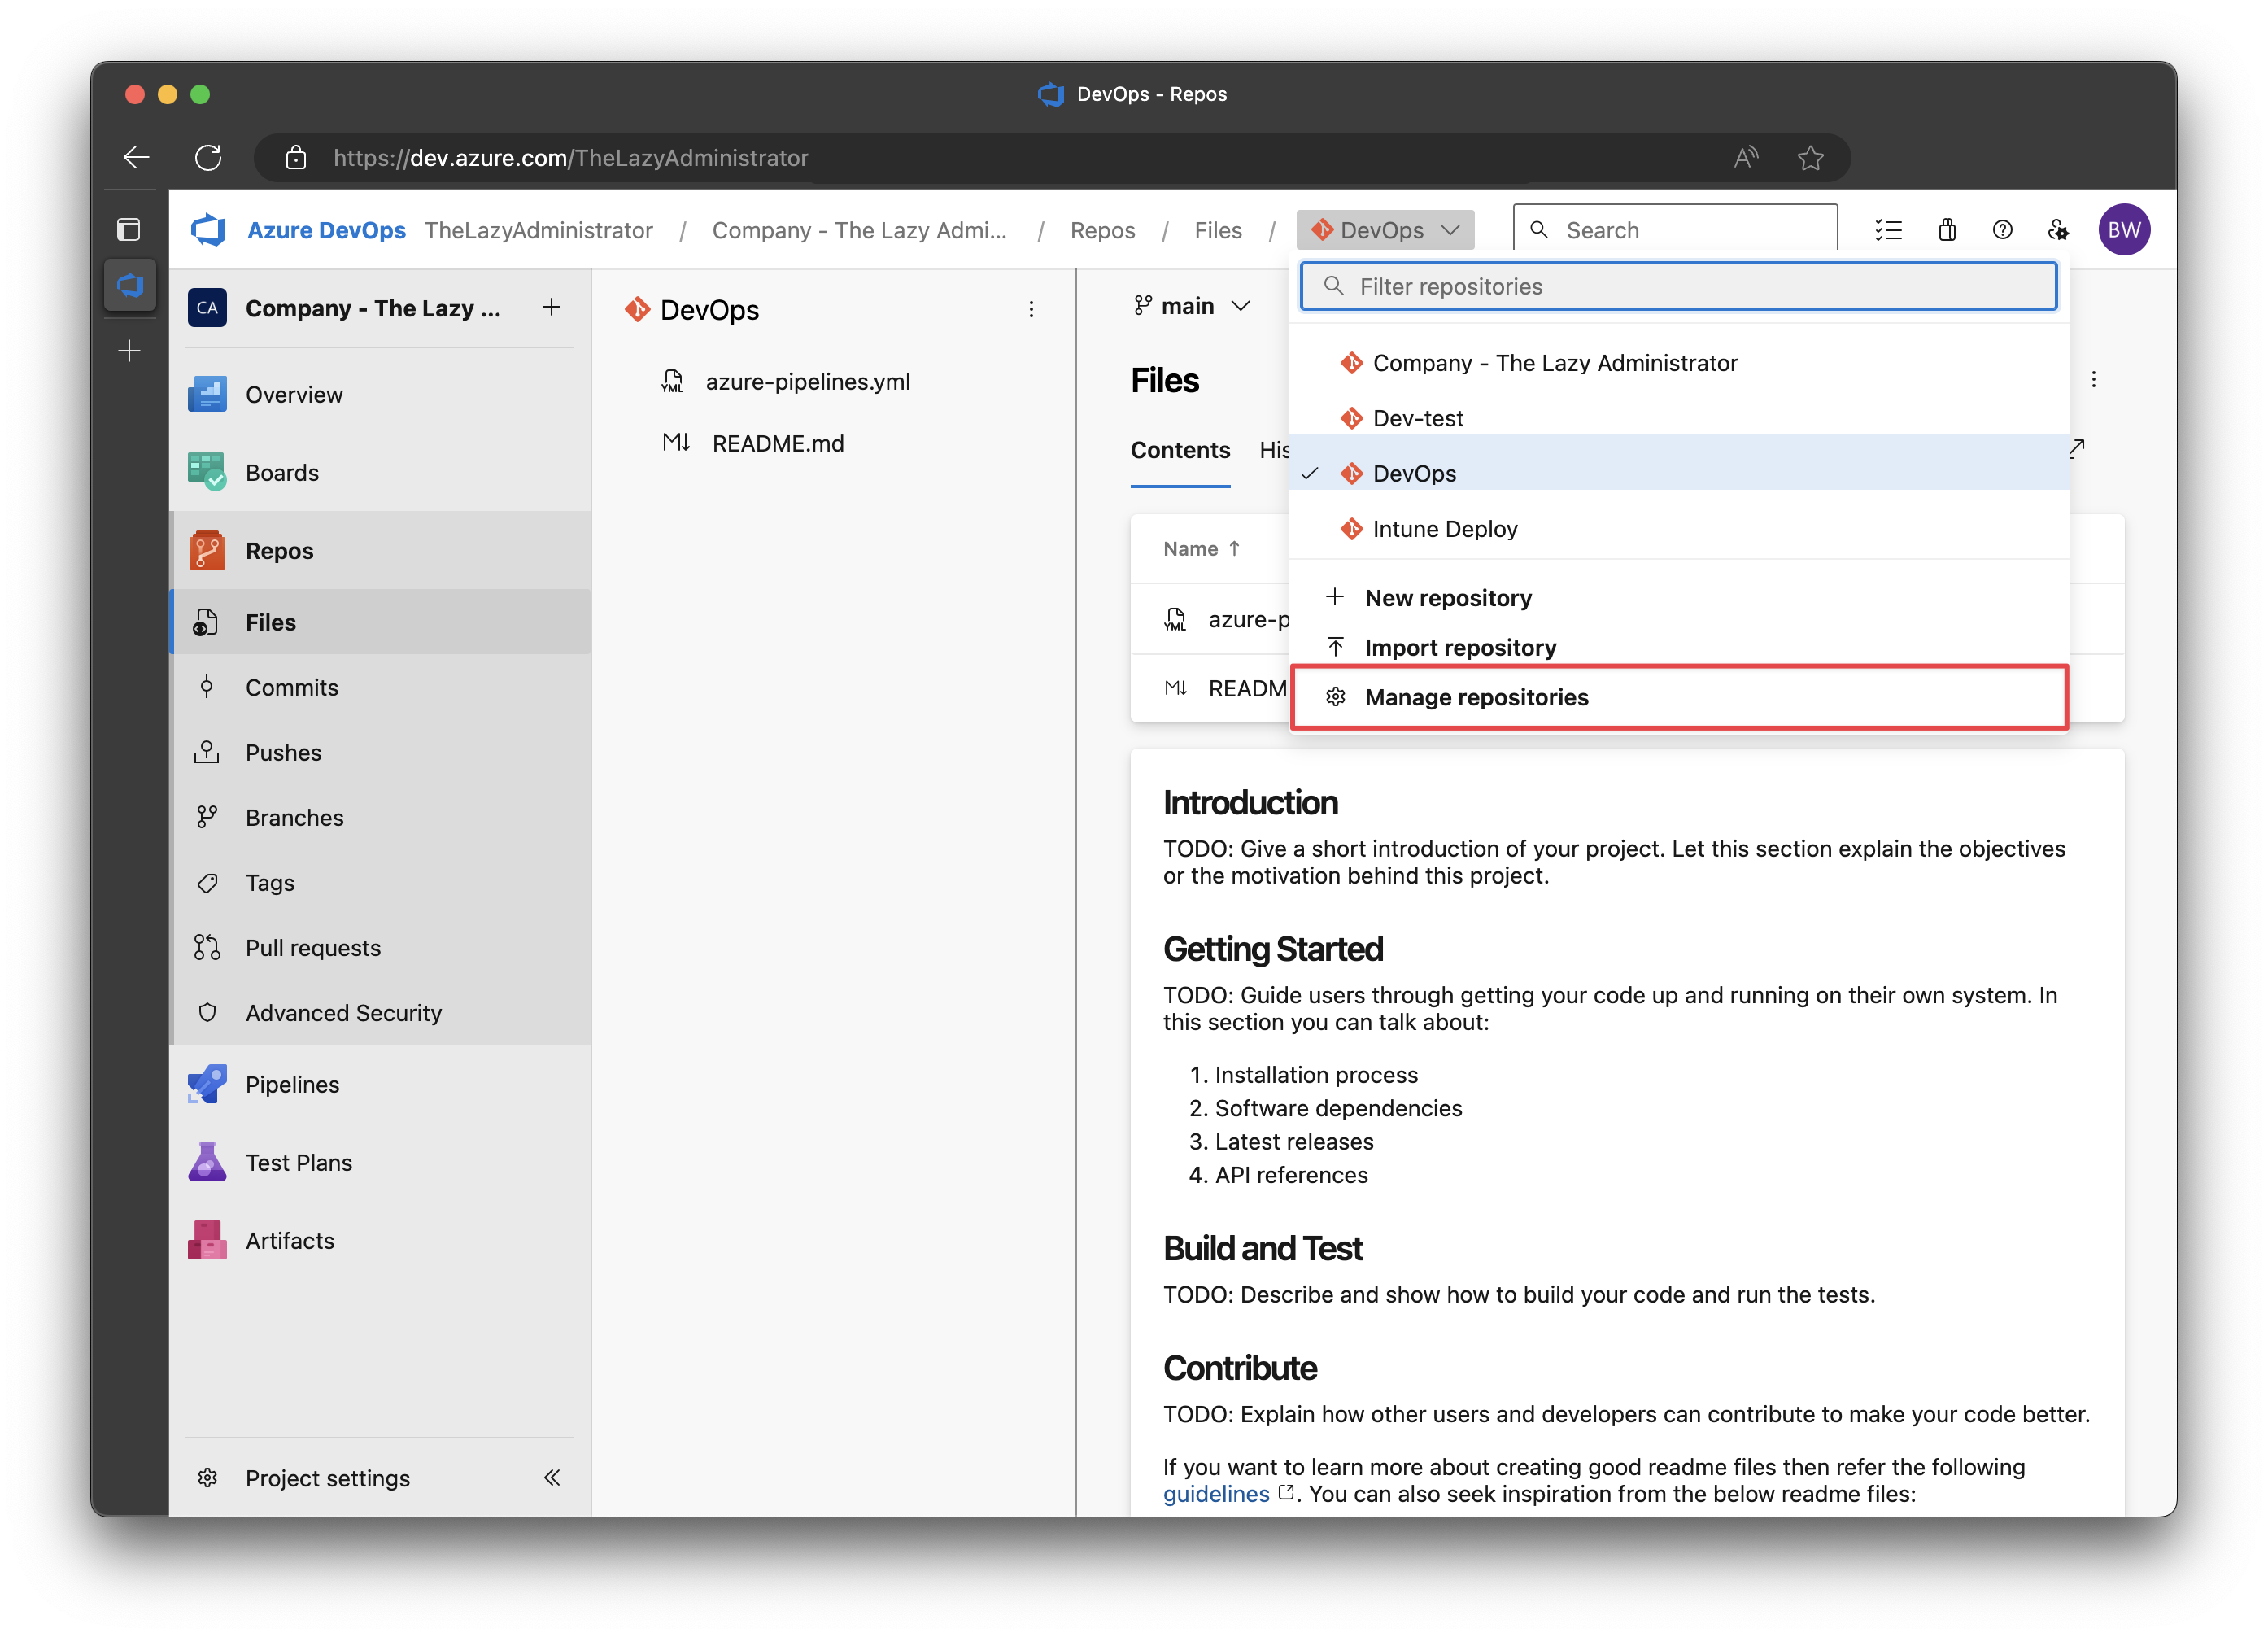Click Company - The Lazy Admi... breadcrumb
Viewport: 2268px width, 1637px height.
click(x=859, y=230)
